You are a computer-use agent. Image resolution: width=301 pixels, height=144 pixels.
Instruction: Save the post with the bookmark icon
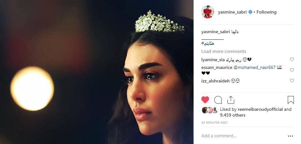coord(291,100)
